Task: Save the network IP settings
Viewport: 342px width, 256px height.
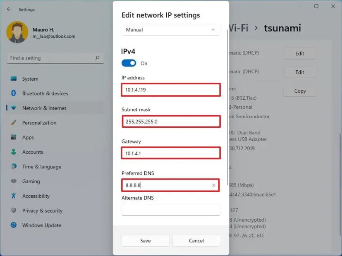Action: click(145, 241)
